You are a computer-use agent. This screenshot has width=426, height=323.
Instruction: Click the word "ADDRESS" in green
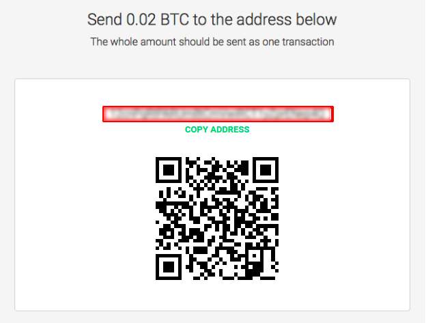point(230,130)
